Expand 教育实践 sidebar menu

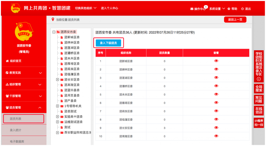pos(24,73)
